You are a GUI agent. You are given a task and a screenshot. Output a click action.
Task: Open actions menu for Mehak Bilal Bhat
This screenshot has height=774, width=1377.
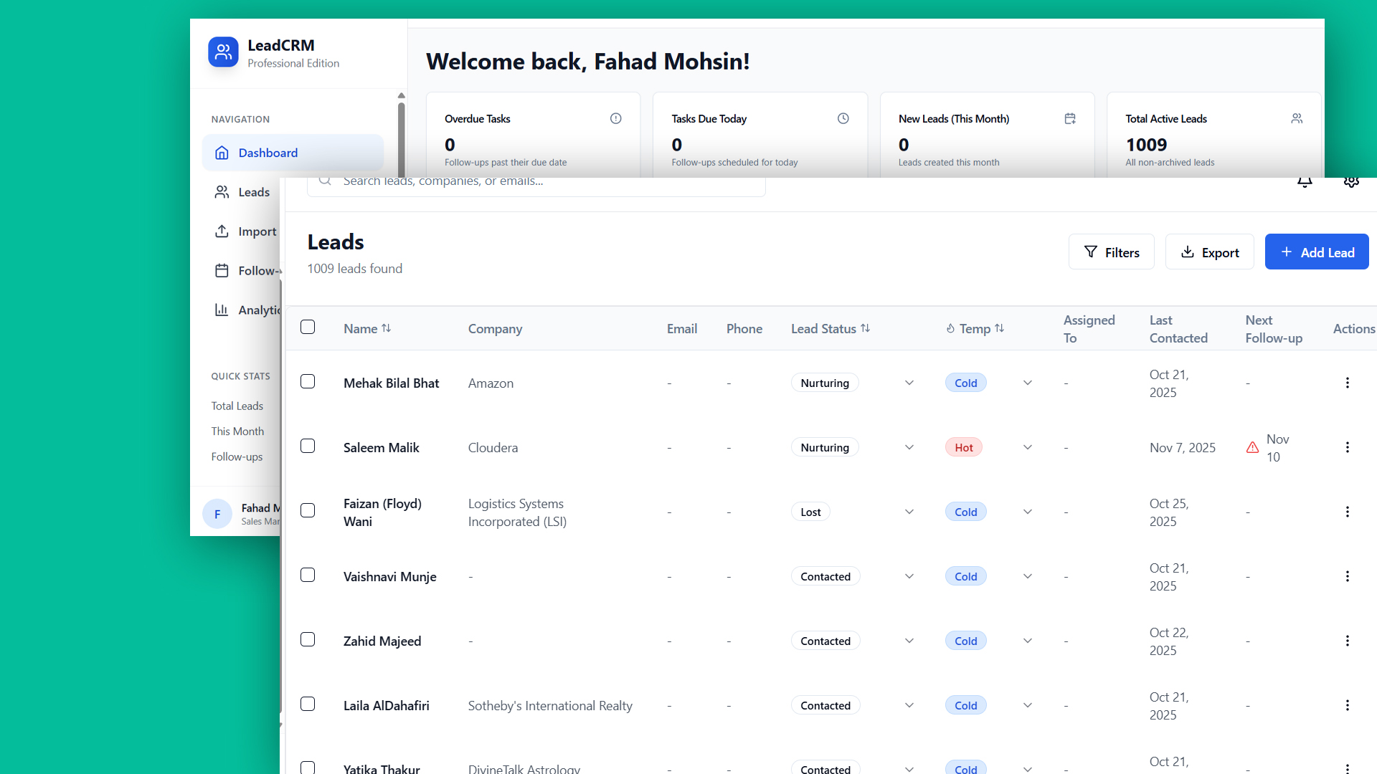1348,383
